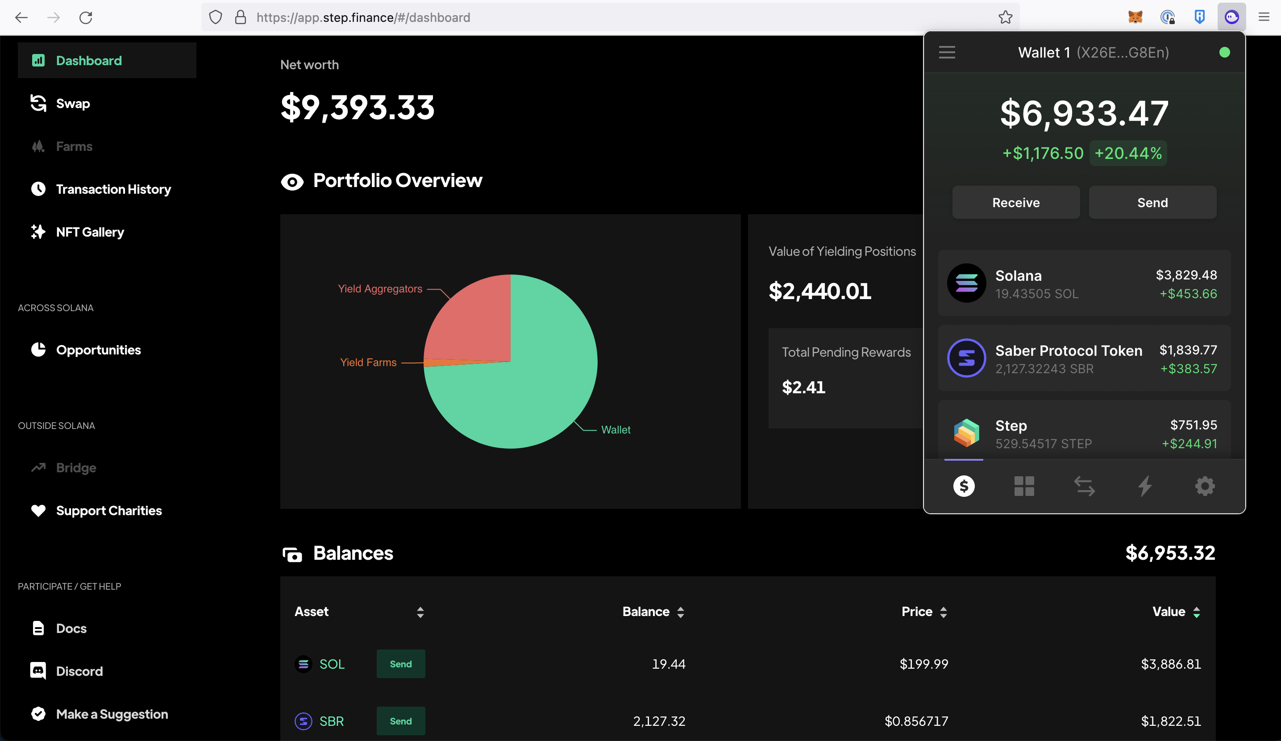Viewport: 1281px width, 741px height.
Task: Click the MetaMask fox extension icon
Action: tap(1135, 17)
